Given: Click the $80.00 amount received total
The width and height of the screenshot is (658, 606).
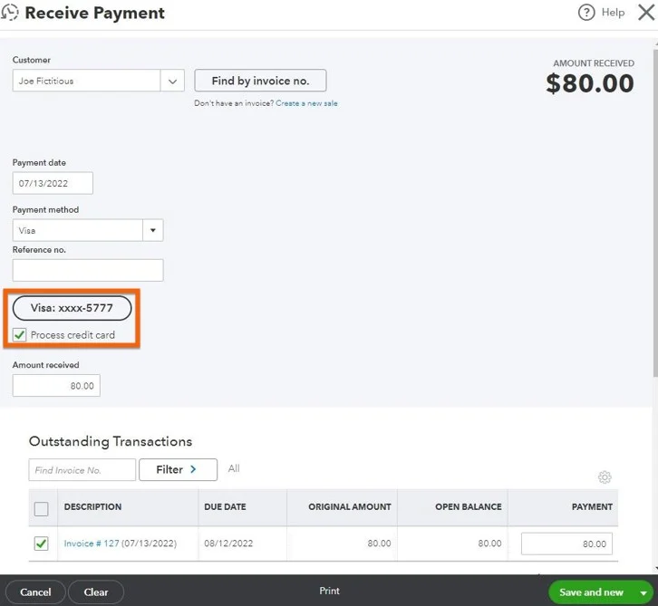Looking at the screenshot, I should 590,83.
